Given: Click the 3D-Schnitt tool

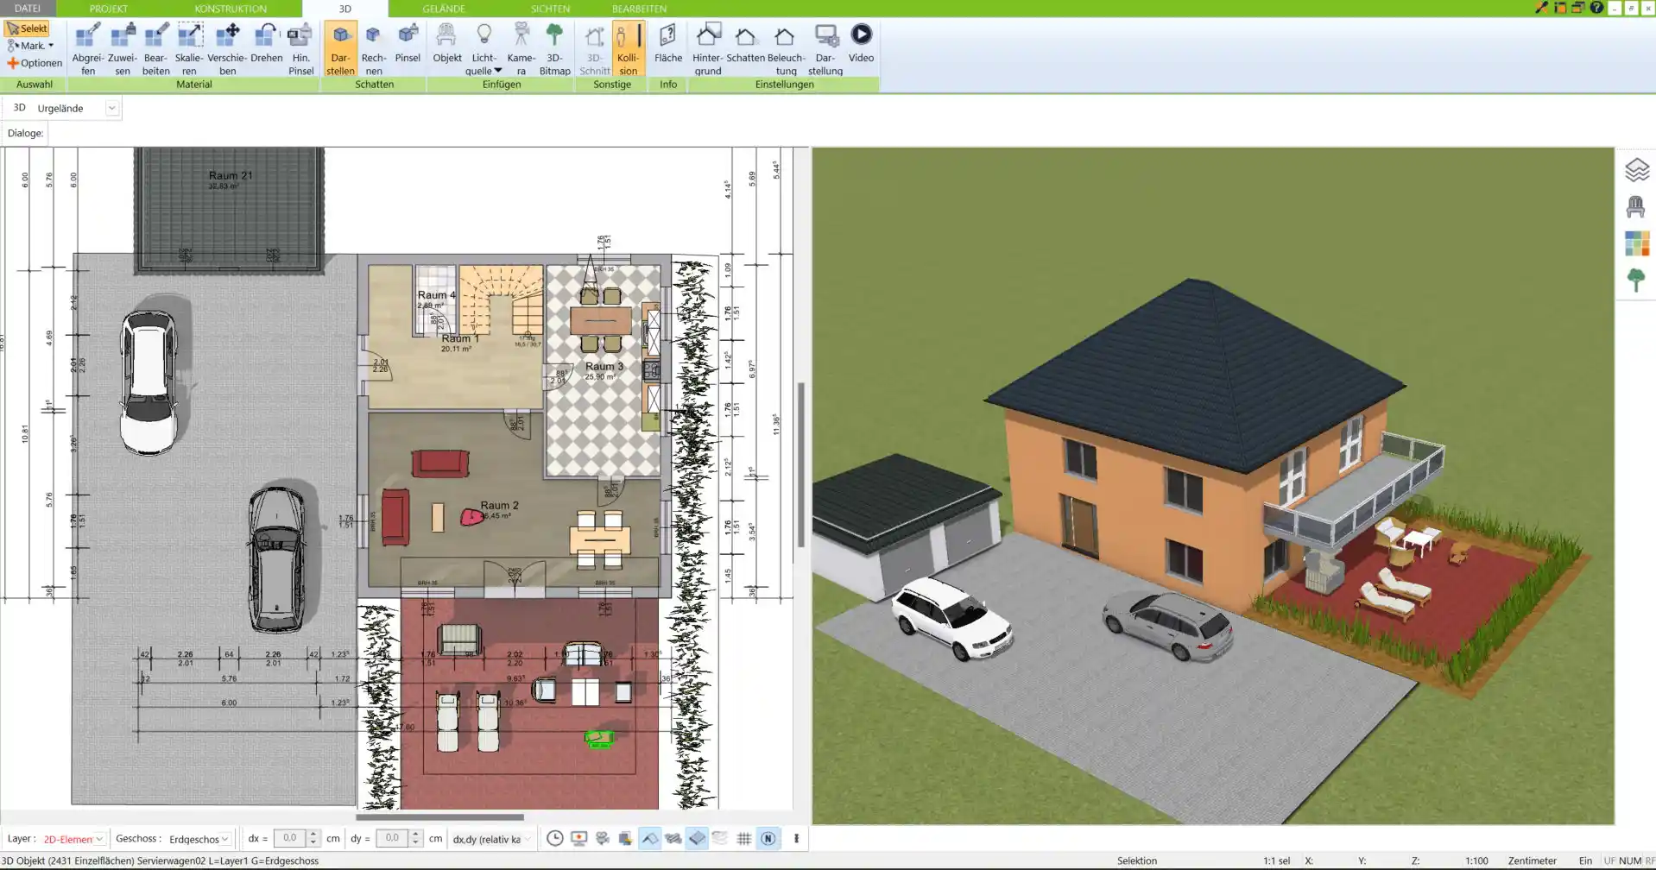Looking at the screenshot, I should [594, 49].
